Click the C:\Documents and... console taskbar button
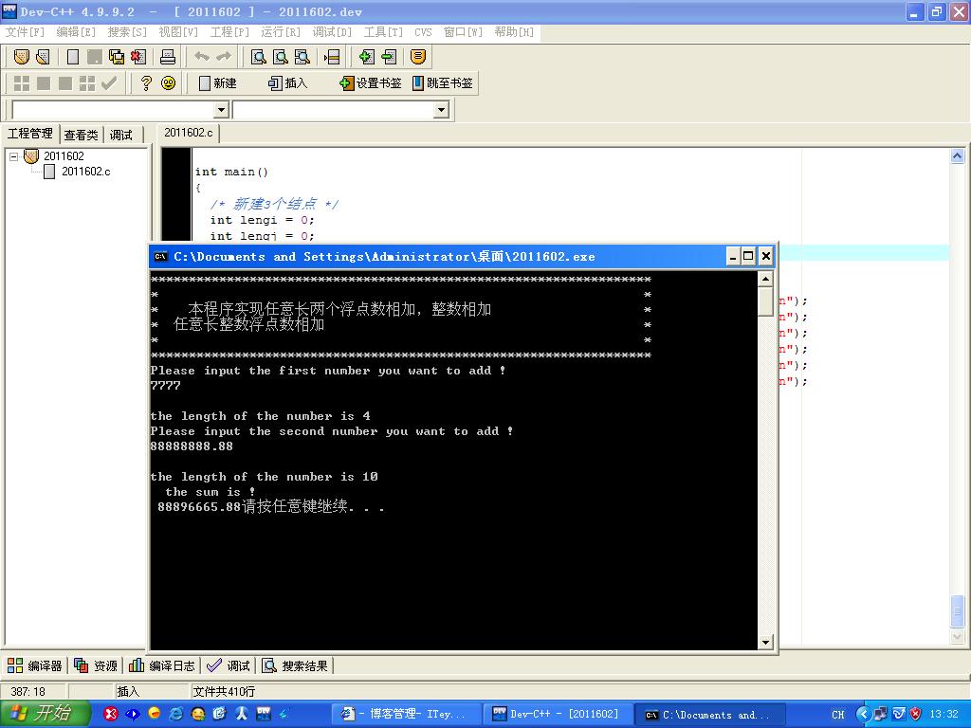The width and height of the screenshot is (971, 728). point(711,715)
